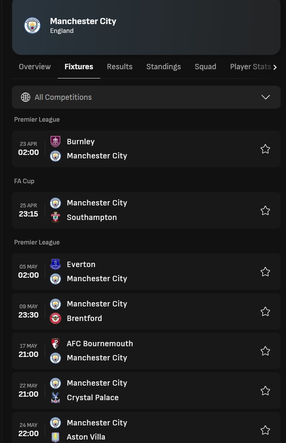Toggle favorite star for Everton fixture
This screenshot has height=443, width=286.
pos(265,272)
